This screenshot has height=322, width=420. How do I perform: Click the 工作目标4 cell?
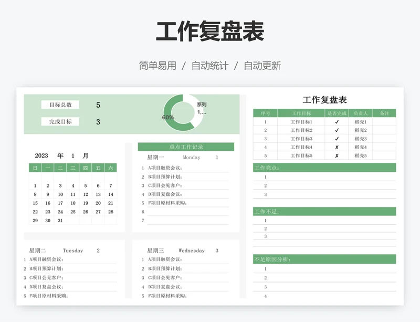click(x=301, y=147)
